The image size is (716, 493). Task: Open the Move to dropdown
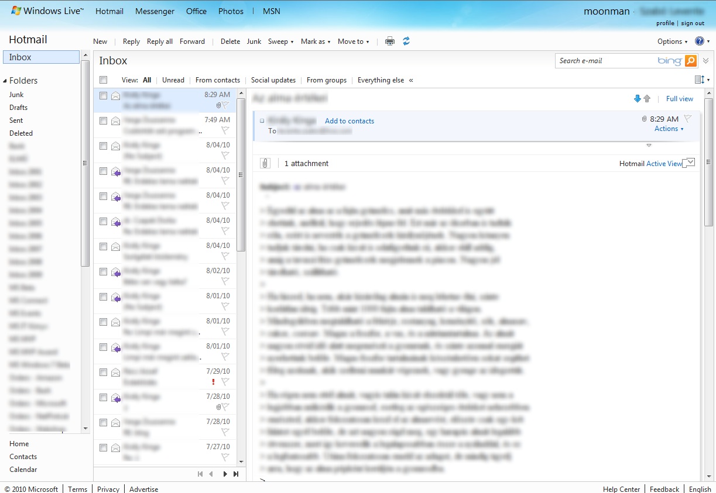[354, 42]
